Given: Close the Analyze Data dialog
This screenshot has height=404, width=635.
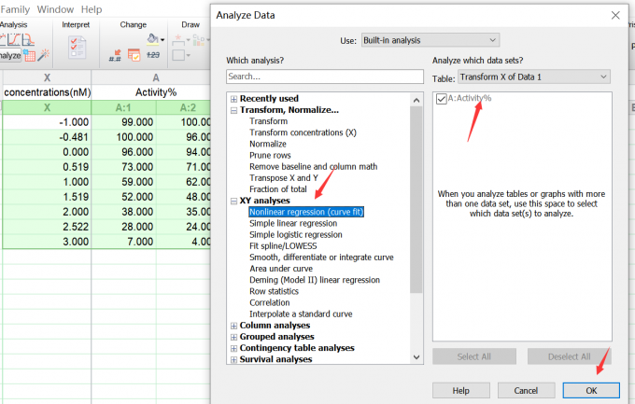Looking at the screenshot, I should (x=614, y=16).
